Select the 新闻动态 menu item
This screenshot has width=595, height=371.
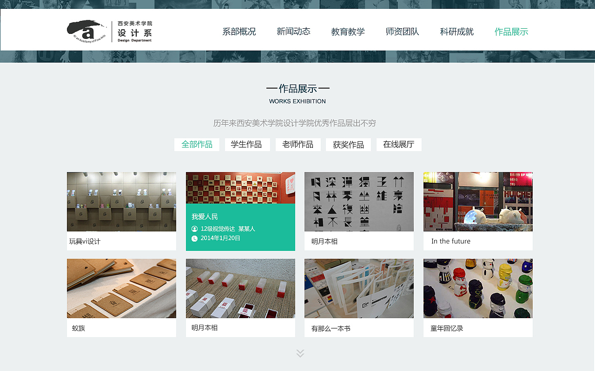pos(293,32)
